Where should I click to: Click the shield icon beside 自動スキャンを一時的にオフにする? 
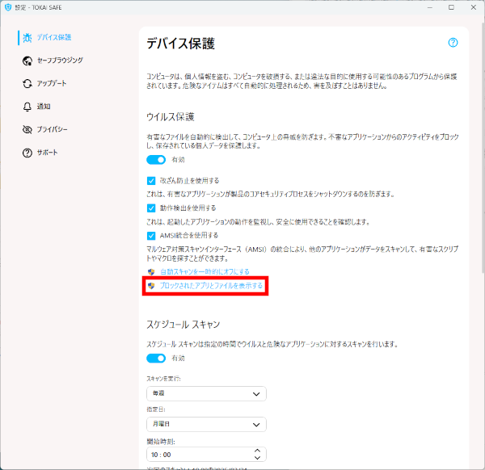(x=151, y=272)
